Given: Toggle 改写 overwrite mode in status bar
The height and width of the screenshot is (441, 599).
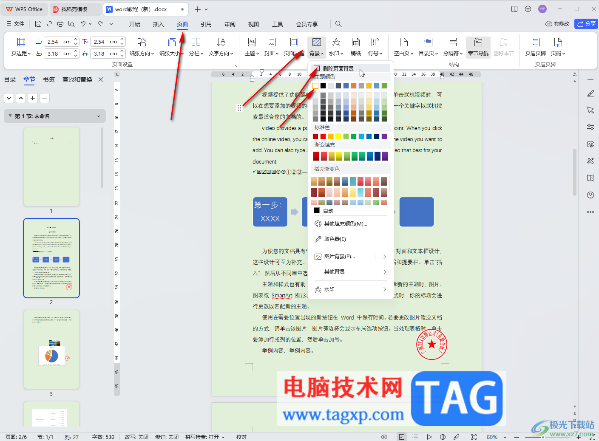Looking at the screenshot, I should pyautogui.click(x=137, y=437).
